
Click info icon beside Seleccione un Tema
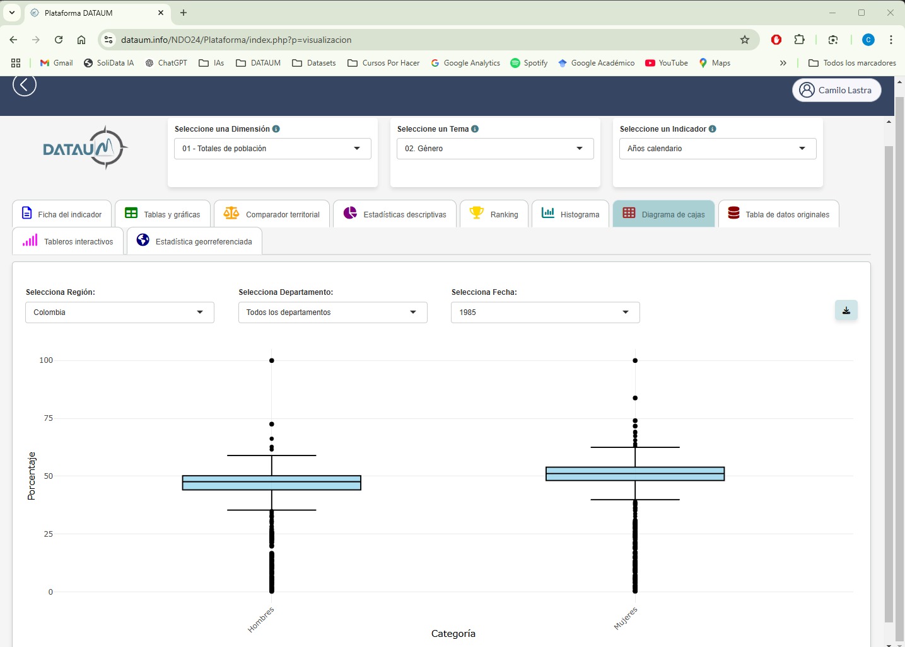click(475, 129)
